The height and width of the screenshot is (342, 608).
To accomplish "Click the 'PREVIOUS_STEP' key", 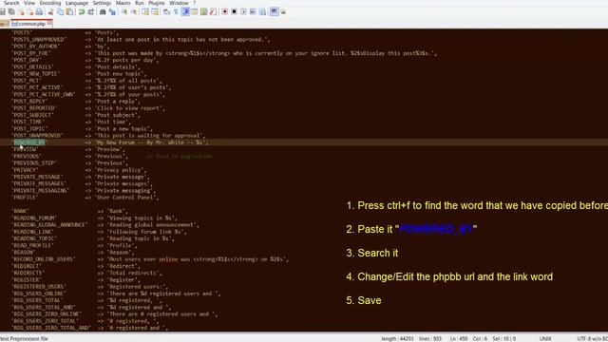I will point(34,162).
